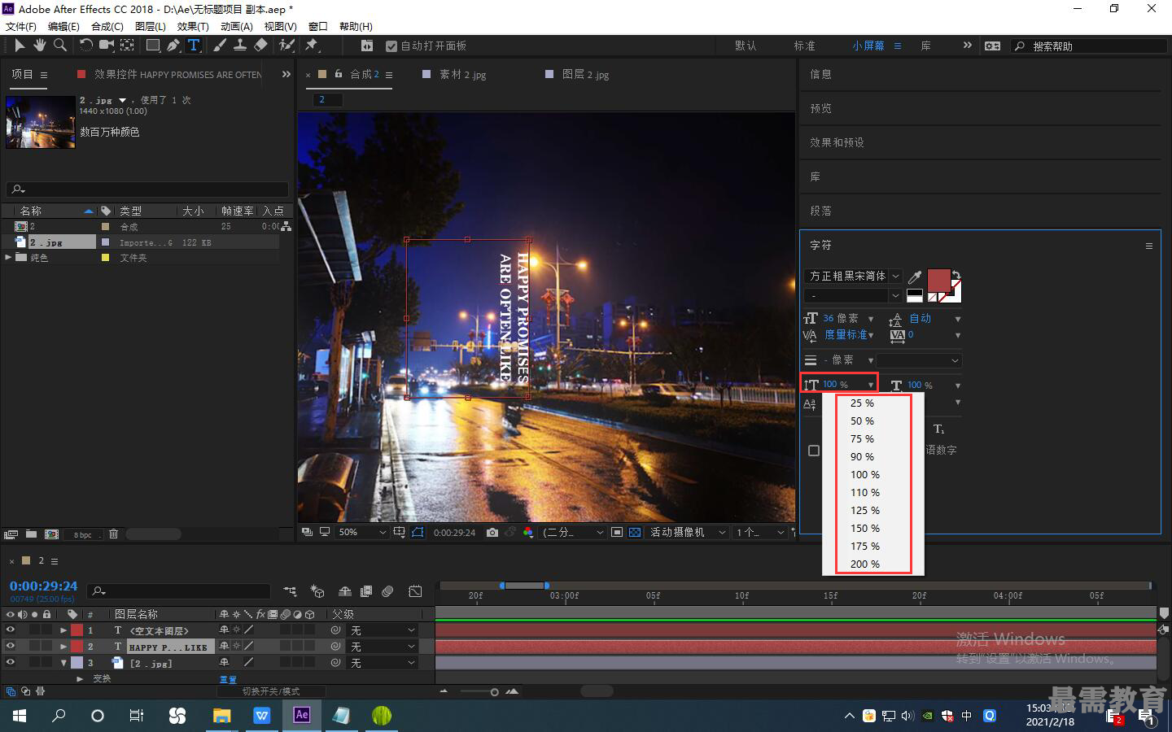Toggle the auto-open panels checkbox
Screen dimensions: 1172x732
click(391, 46)
